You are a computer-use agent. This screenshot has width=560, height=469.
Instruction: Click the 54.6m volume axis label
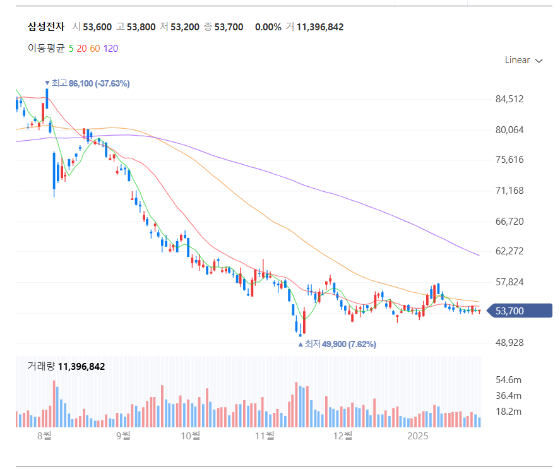508,380
